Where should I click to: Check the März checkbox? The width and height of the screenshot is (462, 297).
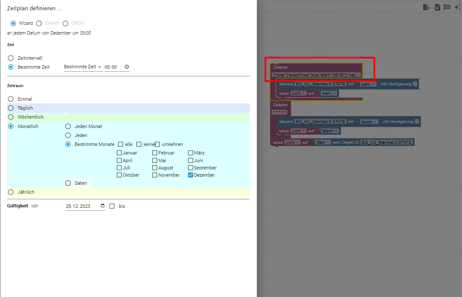pos(191,153)
